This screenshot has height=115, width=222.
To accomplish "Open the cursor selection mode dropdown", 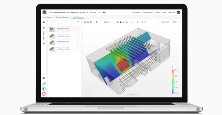I will click(x=138, y=22).
